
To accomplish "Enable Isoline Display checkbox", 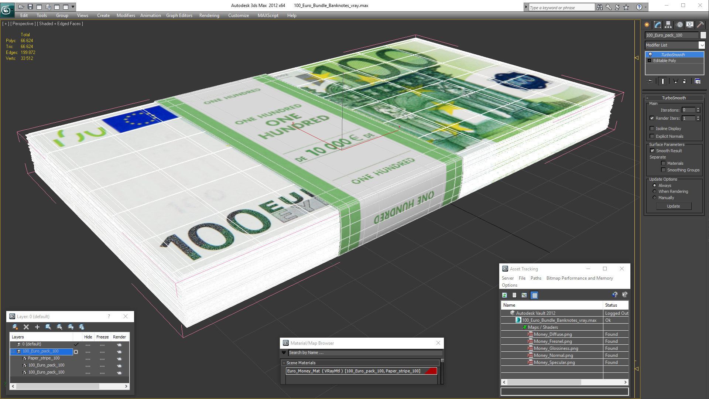I will [x=652, y=129].
